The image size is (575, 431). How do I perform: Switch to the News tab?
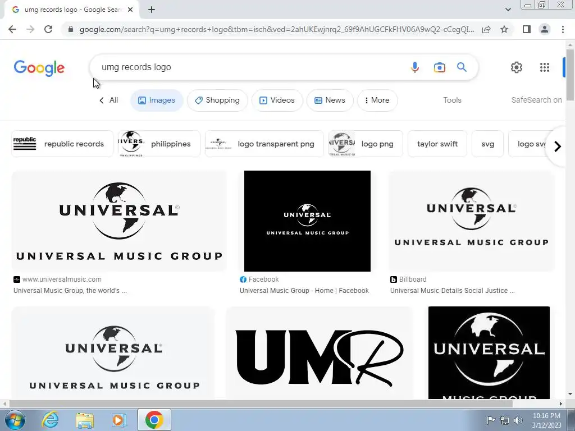pos(330,100)
